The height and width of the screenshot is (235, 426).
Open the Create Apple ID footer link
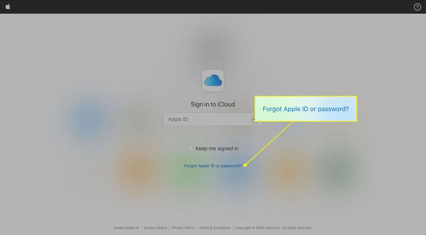pos(126,228)
